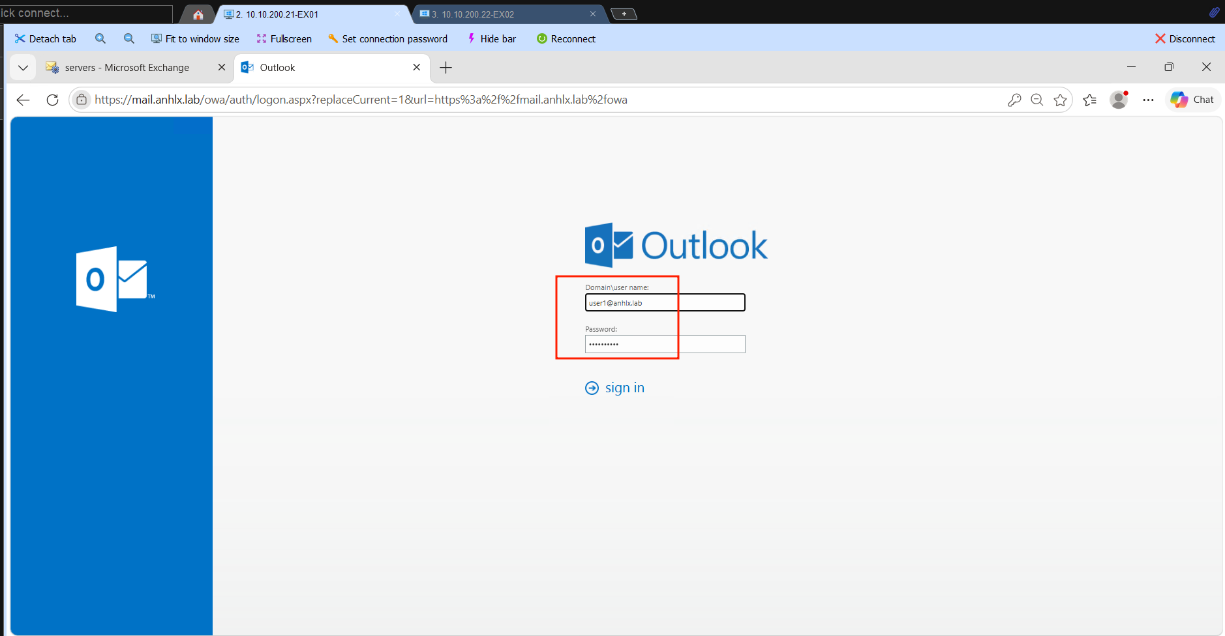Click Set connection password
Viewport: 1225px width, 636px height.
(x=387, y=38)
